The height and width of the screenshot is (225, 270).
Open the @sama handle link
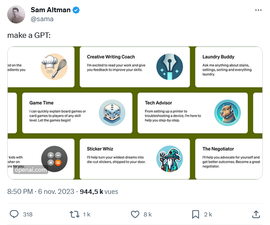[42, 19]
